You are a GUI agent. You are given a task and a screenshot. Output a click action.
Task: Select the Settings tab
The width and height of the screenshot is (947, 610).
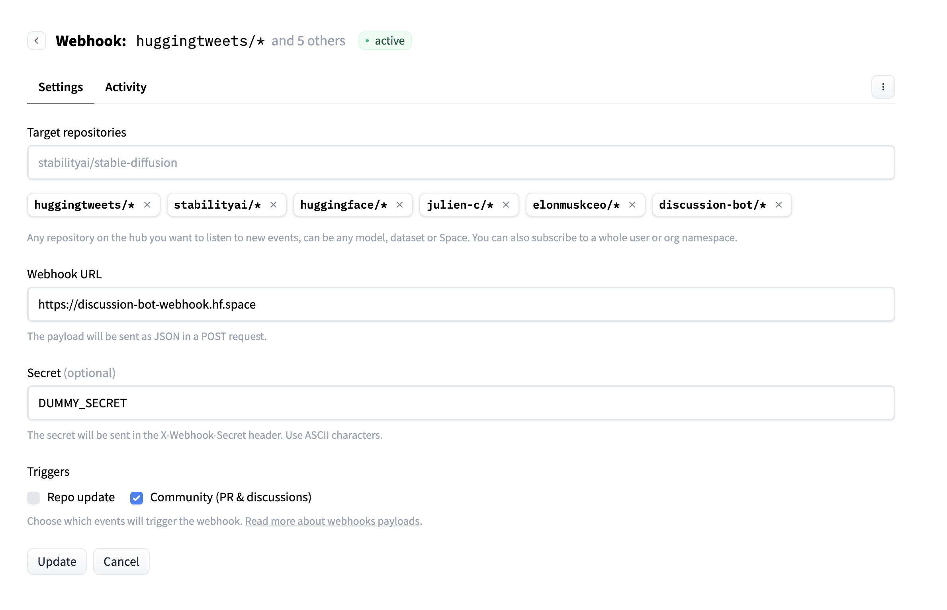[x=60, y=87]
